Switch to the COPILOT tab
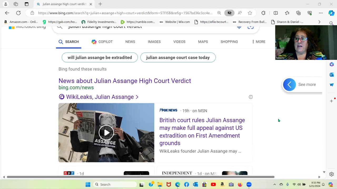337x189 pixels. [x=102, y=42]
